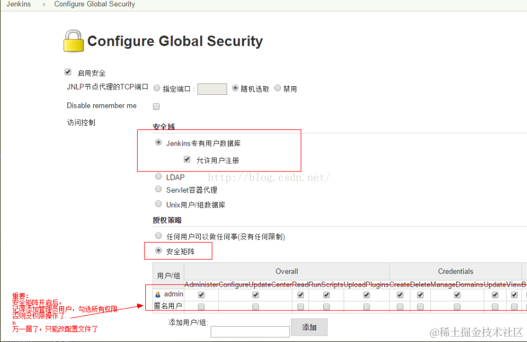The height and width of the screenshot is (342, 527).
Task: Check 匿名用户 Overall Administer checkbox
Action: 201,307
